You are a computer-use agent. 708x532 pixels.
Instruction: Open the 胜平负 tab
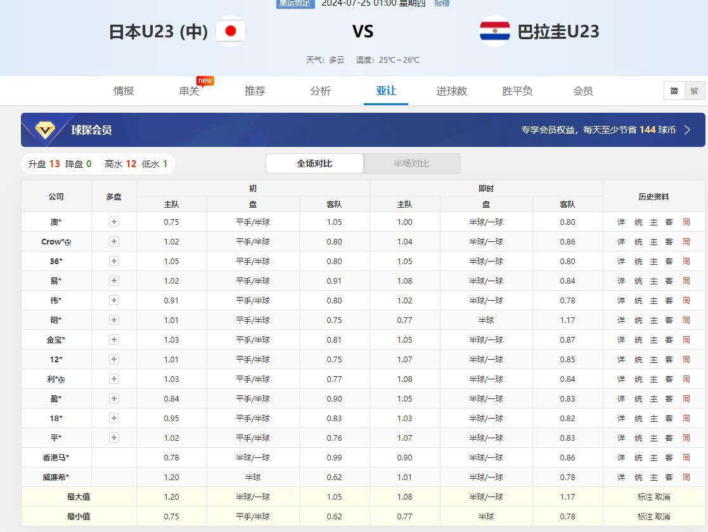[x=517, y=91]
